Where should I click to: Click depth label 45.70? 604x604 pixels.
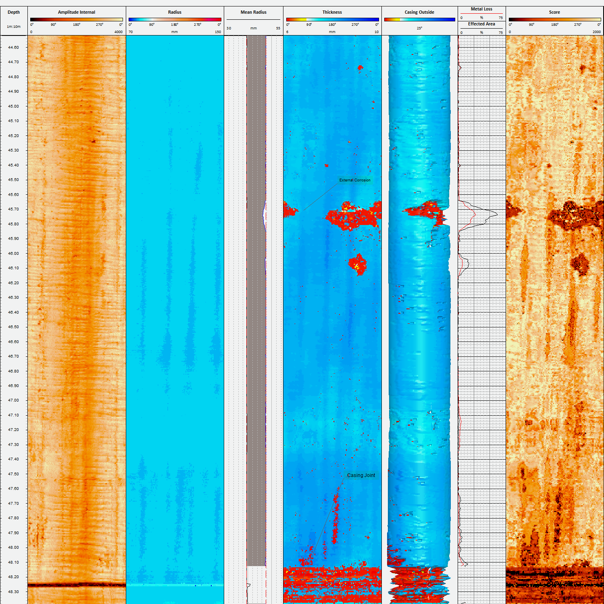point(13,209)
